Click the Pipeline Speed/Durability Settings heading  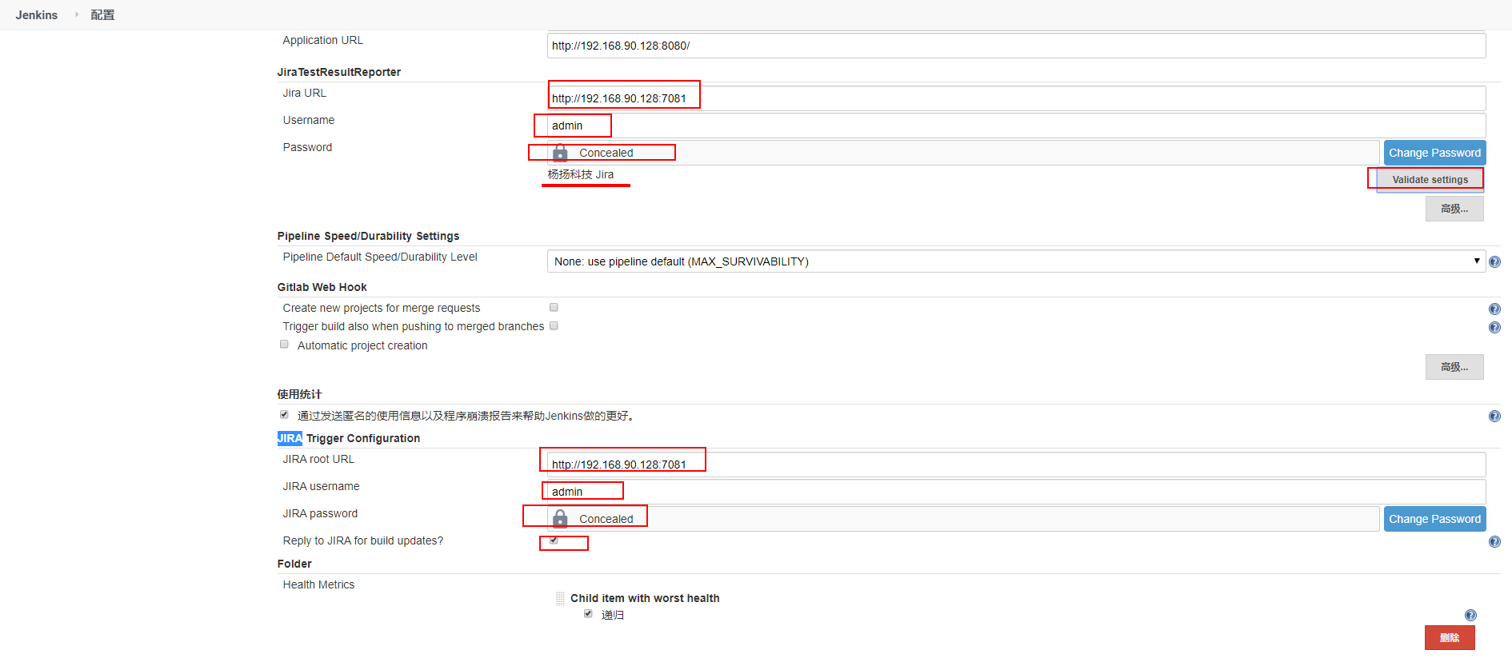369,236
